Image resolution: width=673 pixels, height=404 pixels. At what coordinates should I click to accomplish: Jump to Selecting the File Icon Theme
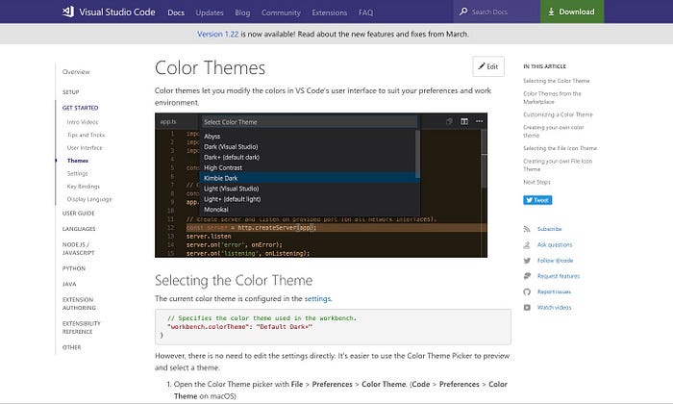tap(560, 148)
